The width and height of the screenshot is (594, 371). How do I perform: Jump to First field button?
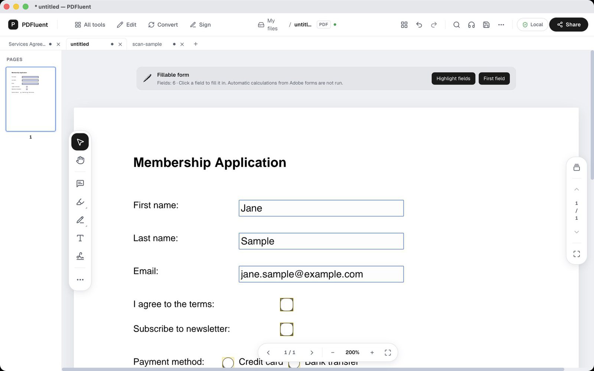pos(494,78)
